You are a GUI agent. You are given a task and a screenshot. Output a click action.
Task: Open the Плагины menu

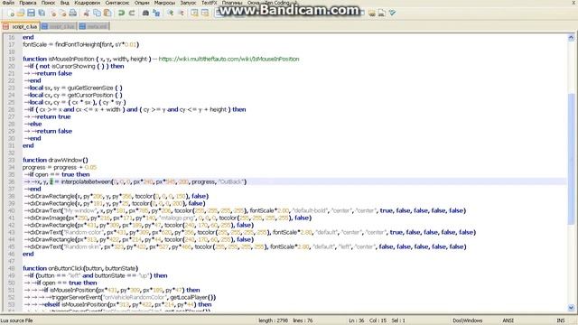pyautogui.click(x=232, y=3)
